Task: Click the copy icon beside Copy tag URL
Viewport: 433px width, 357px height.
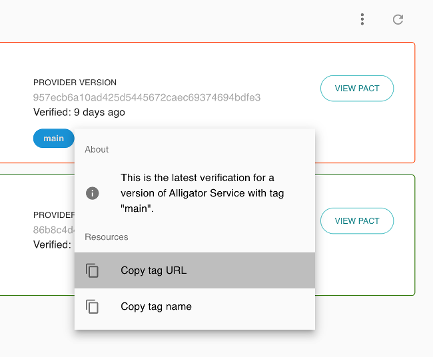Action: click(x=93, y=270)
